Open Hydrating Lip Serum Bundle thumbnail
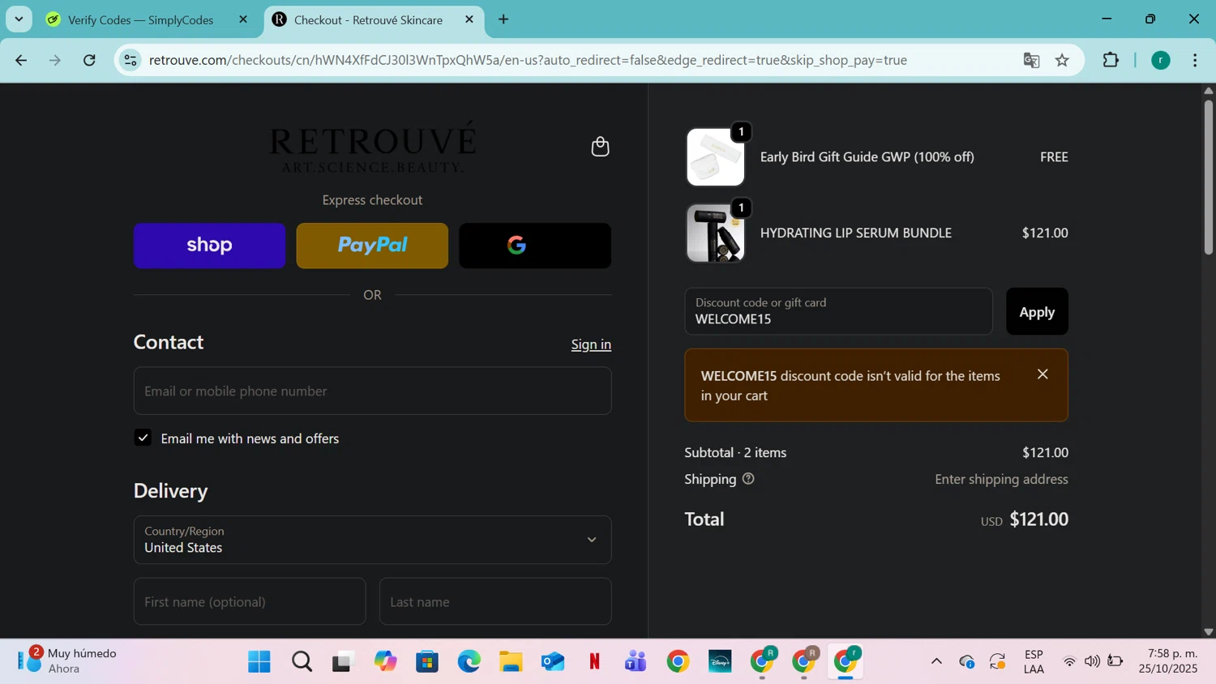 point(715,233)
